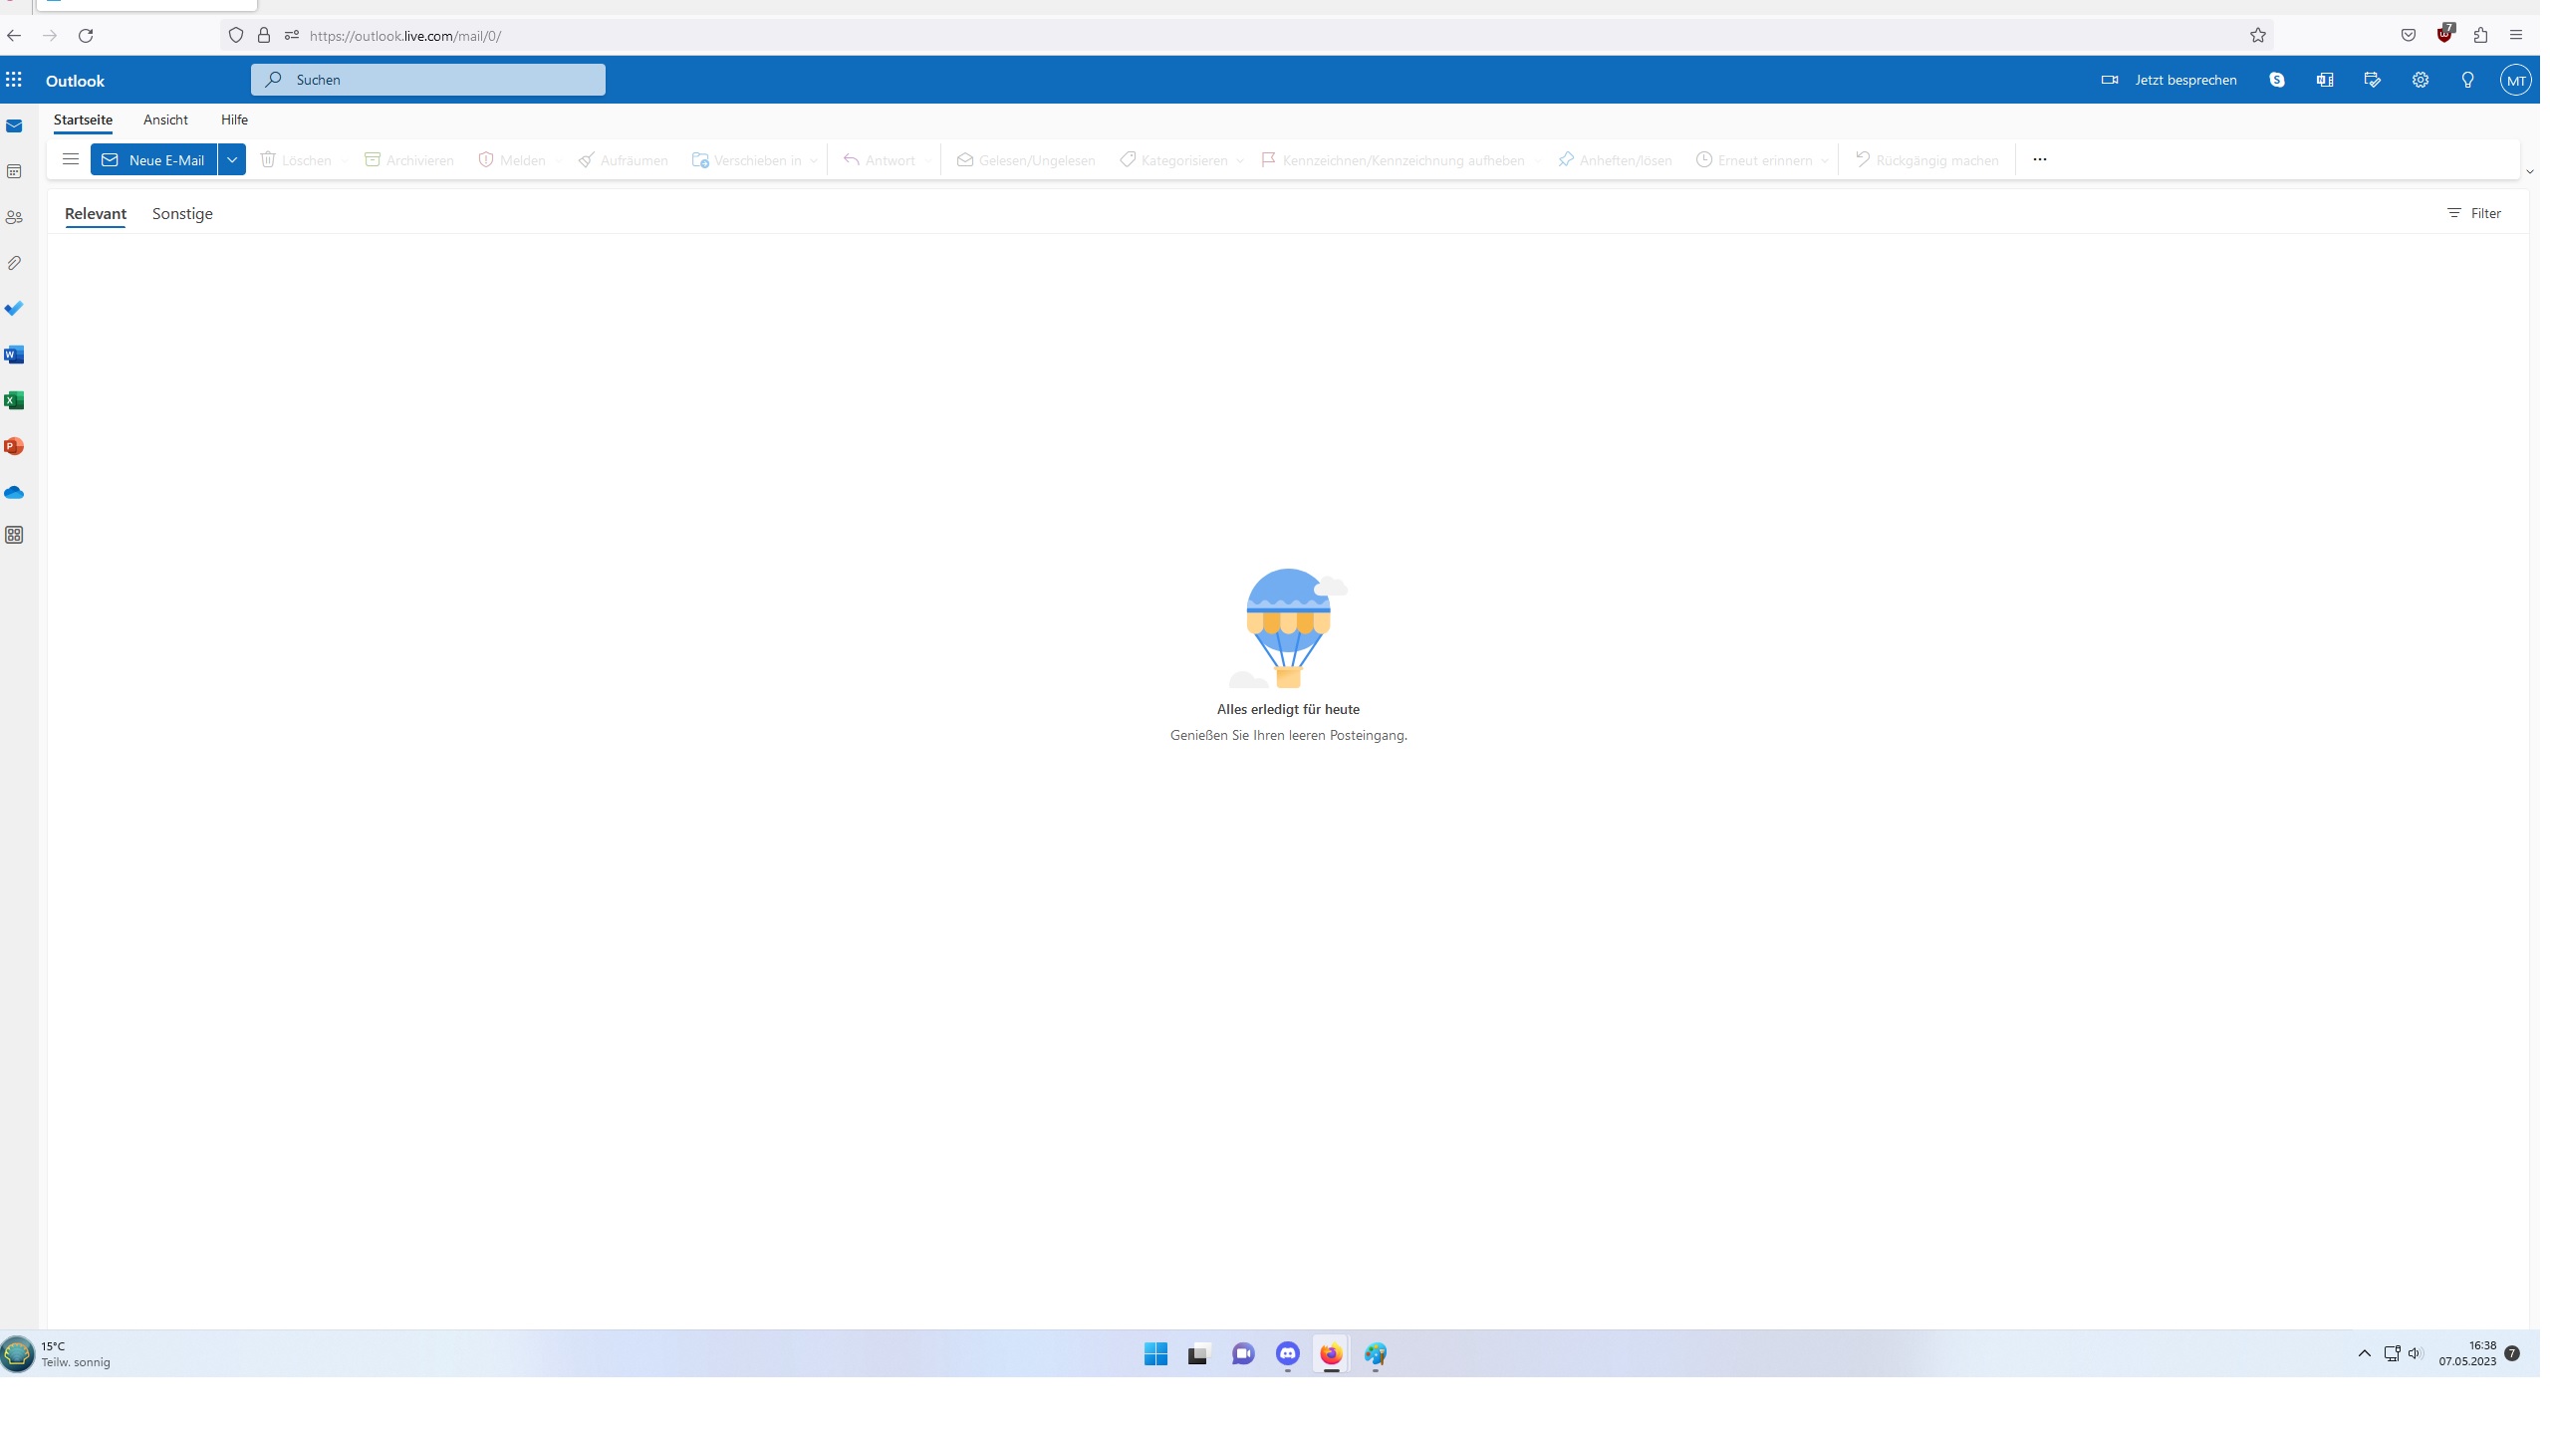This screenshot has height=1434, width=2550.
Task: Open the Files paperclip icon in sidebar
Action: click(x=14, y=264)
